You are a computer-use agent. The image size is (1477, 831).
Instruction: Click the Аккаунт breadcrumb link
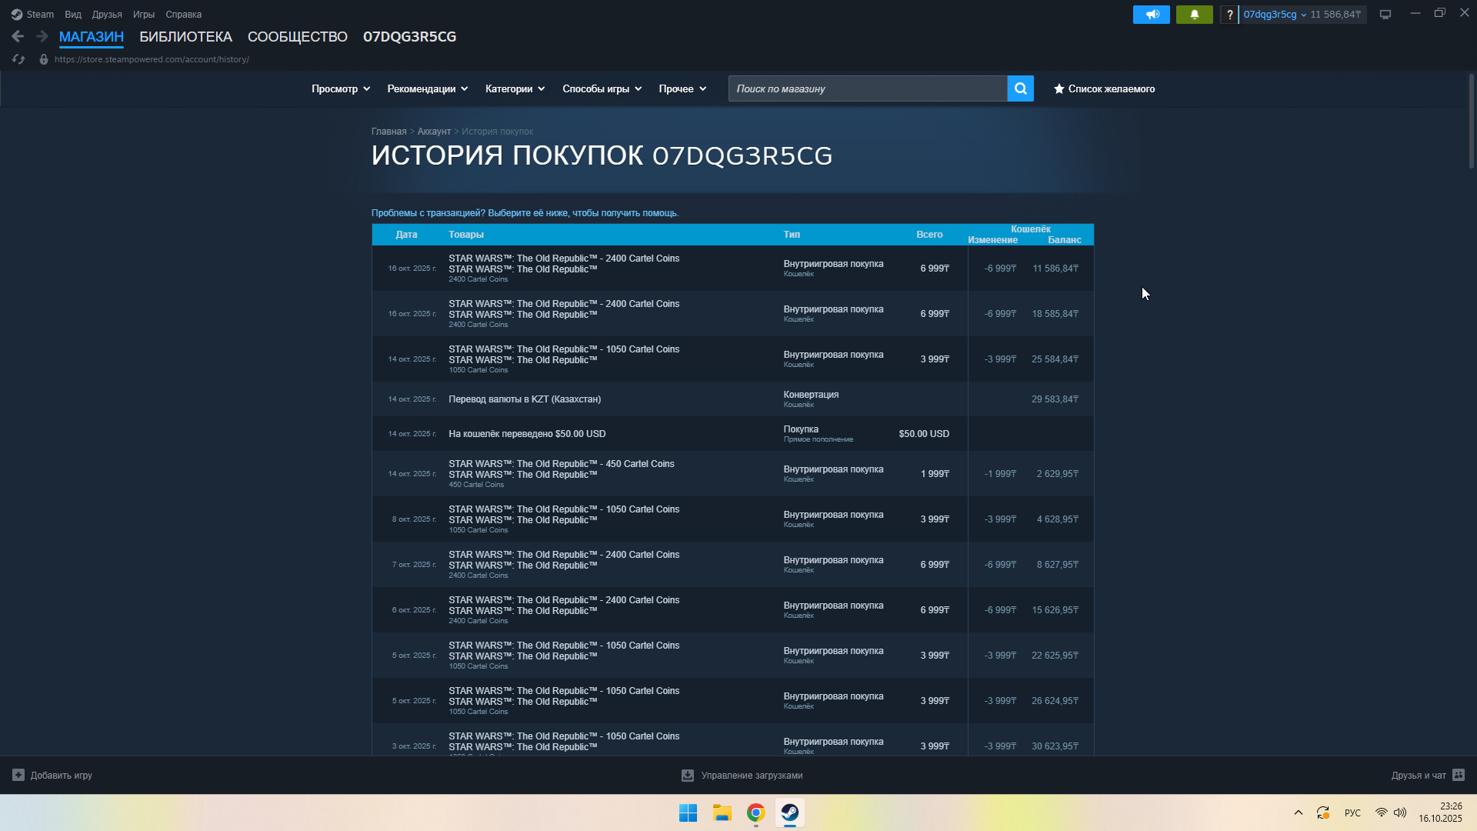pyautogui.click(x=434, y=132)
